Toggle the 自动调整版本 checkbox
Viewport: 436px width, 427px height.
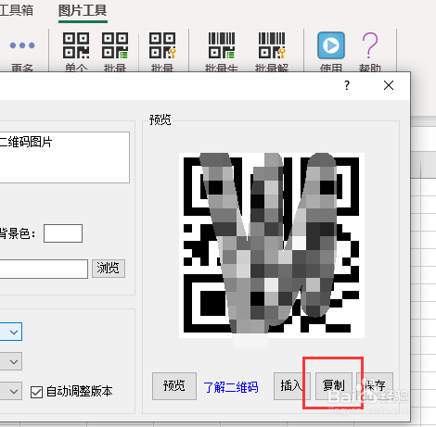point(36,392)
